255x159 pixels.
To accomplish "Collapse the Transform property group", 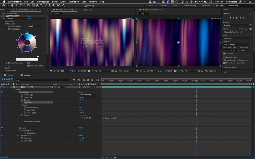I will coord(20,105).
